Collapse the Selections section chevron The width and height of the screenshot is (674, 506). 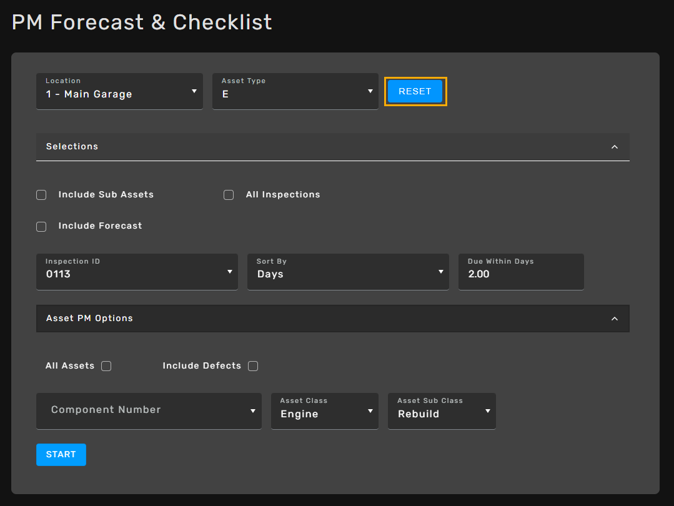pos(614,147)
